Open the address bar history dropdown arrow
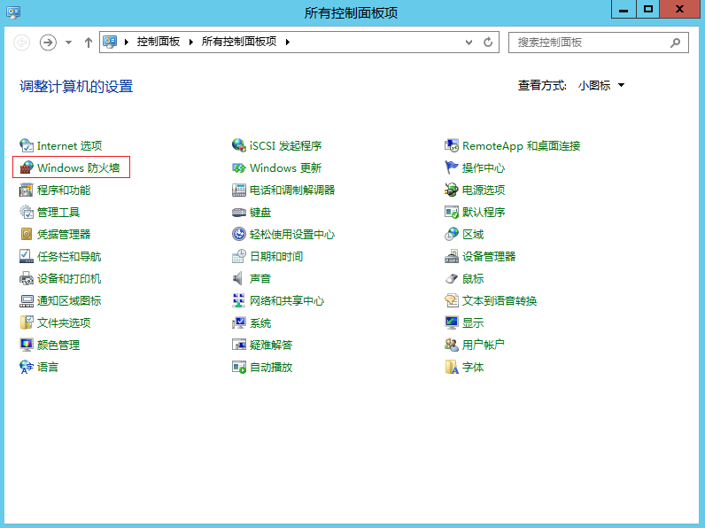 [467, 42]
